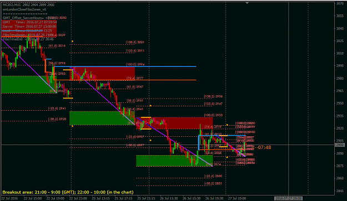Click the FiboTimeEnd 20:46 line
Viewport: 347px width, 201px height.
[x=28, y=39]
